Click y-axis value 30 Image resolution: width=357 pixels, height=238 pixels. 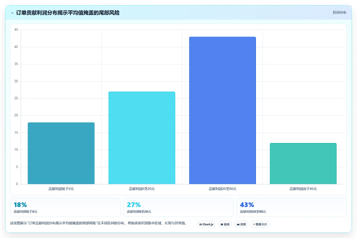[16, 81]
